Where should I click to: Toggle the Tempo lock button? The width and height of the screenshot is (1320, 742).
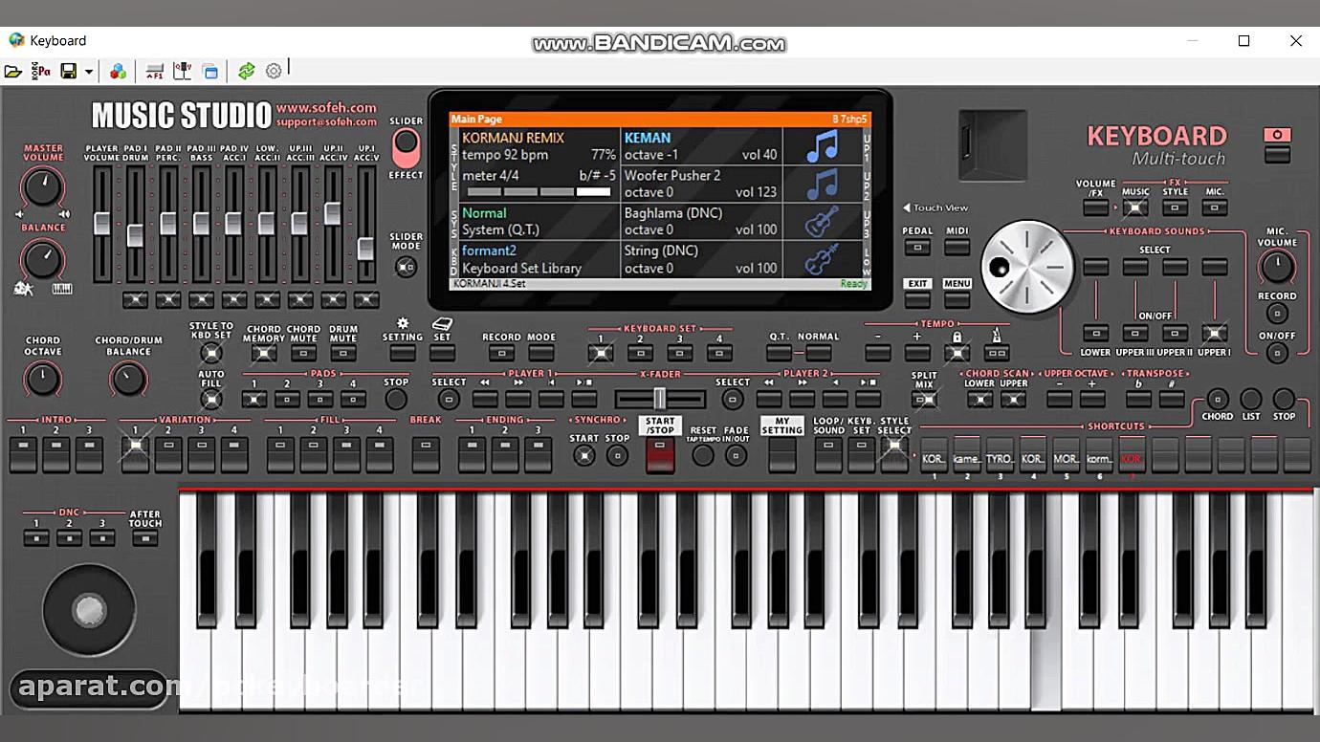(957, 352)
